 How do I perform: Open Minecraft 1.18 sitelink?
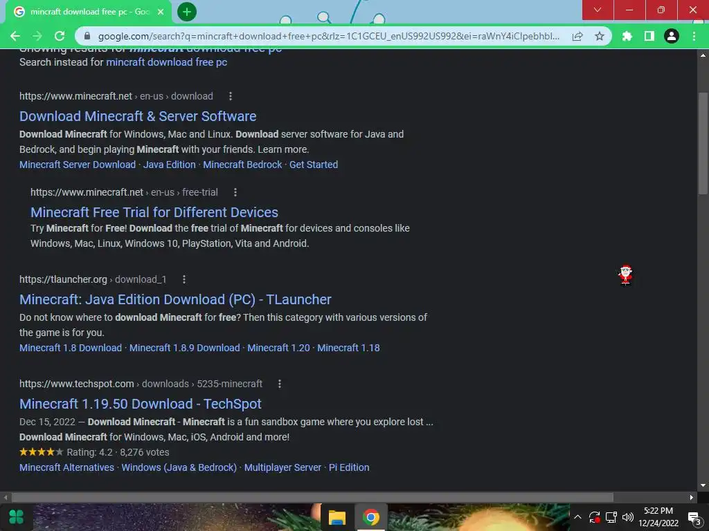pos(348,348)
